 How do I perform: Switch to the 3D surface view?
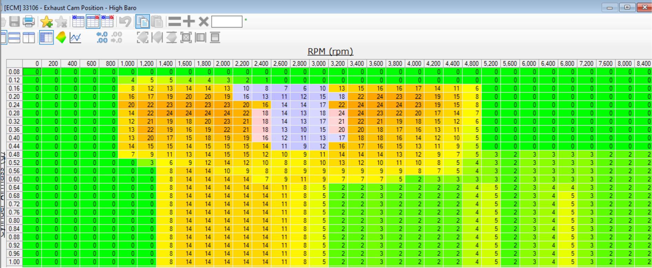pos(61,37)
